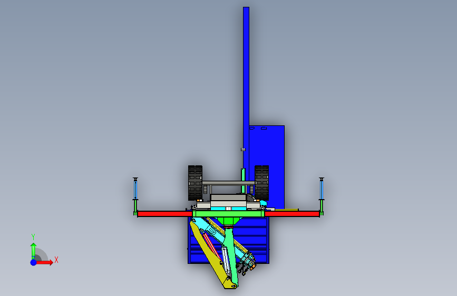
Task: Select the gray axle bar between the tires
Action: point(229,183)
